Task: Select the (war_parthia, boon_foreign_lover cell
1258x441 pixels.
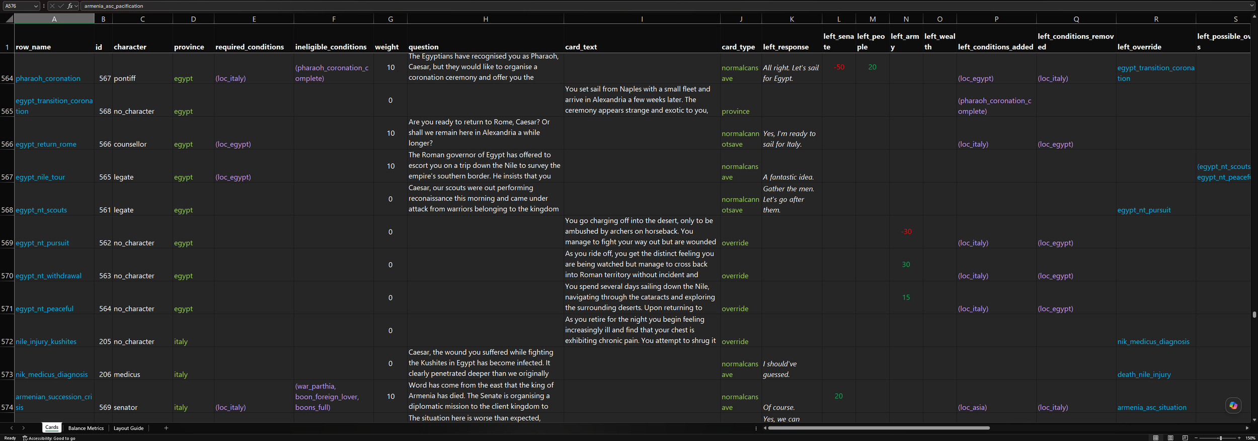Action: coord(334,397)
